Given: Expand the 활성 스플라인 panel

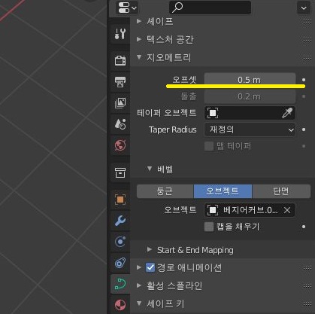Looking at the screenshot, I should tap(139, 285).
